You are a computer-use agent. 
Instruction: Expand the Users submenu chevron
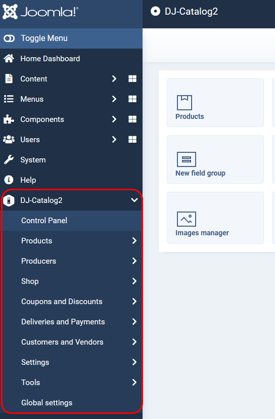(114, 140)
